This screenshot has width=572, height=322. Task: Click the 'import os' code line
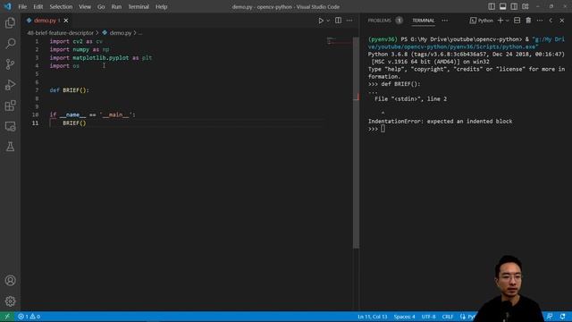[x=64, y=65]
